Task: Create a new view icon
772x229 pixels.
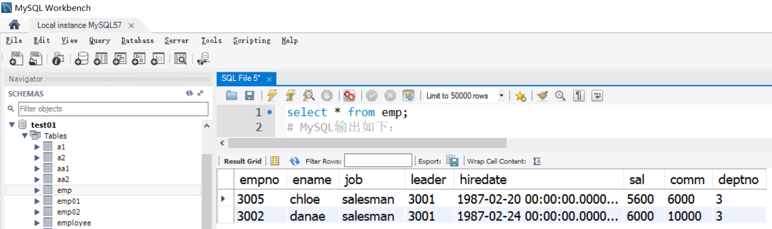Action: pos(120,59)
